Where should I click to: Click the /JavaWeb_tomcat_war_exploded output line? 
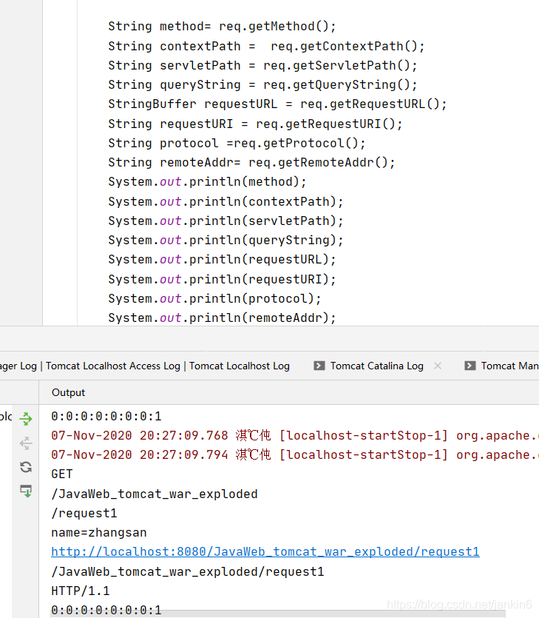point(155,494)
